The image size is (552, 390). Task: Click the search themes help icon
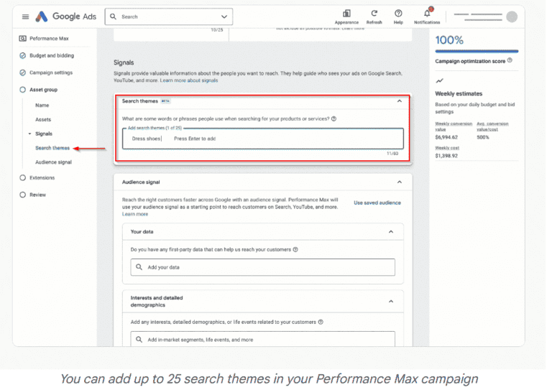pyautogui.click(x=333, y=119)
